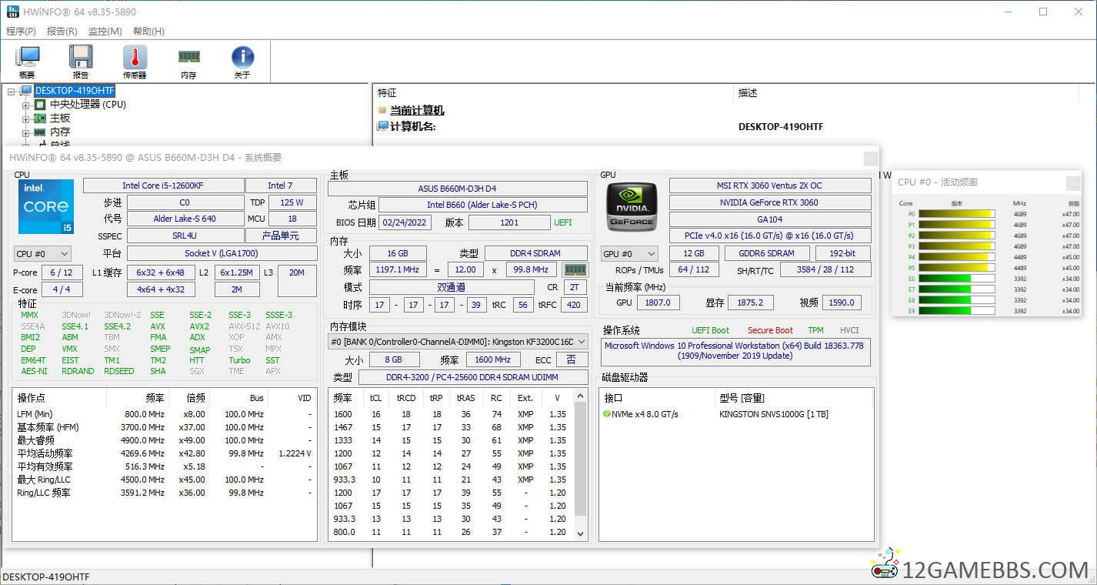Click the green check icon beside NVMe x4

(607, 414)
